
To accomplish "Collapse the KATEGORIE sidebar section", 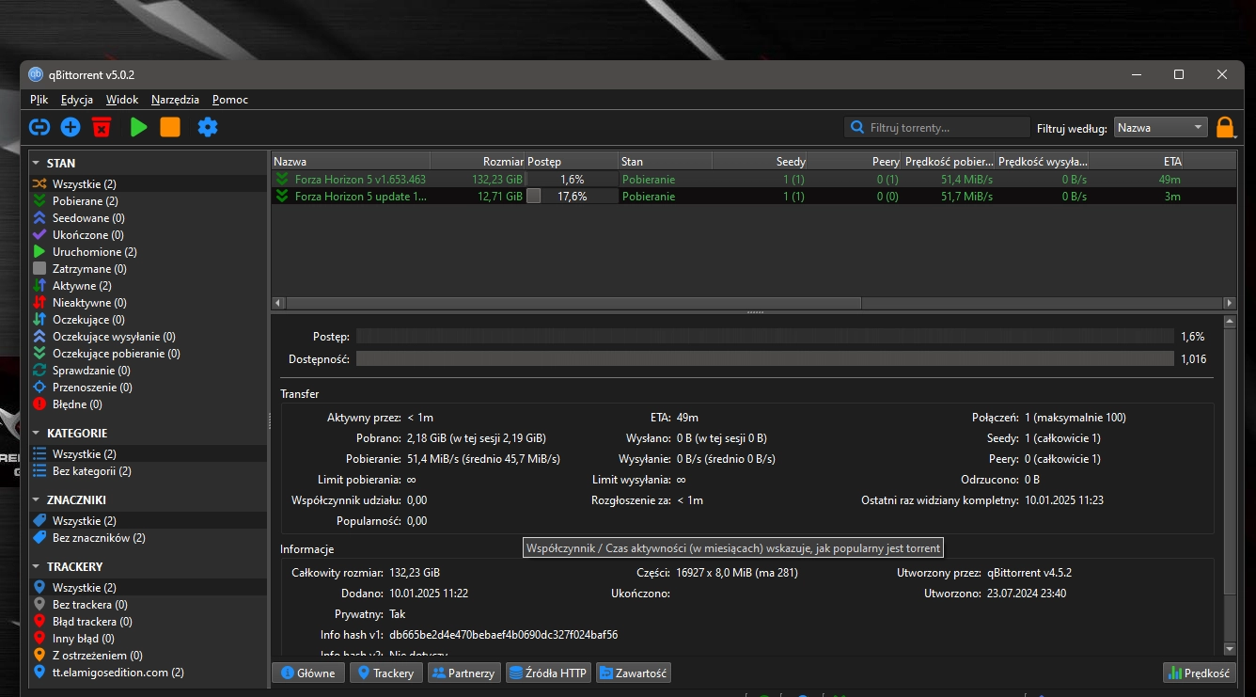I will [38, 433].
